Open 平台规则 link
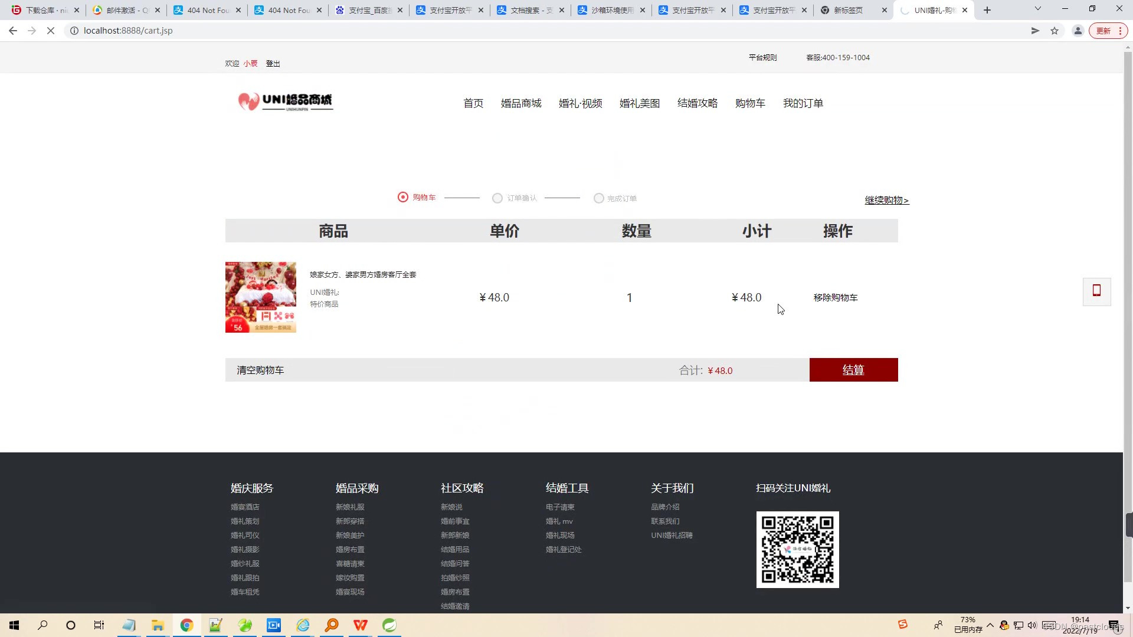This screenshot has width=1133, height=637. coord(763,57)
